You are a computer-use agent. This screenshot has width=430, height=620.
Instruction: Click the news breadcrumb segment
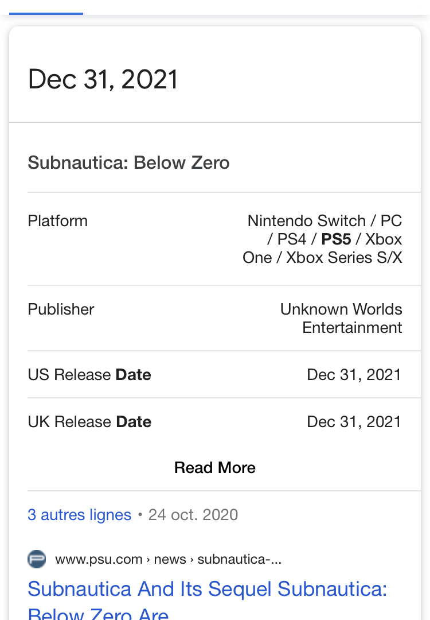coord(170,559)
